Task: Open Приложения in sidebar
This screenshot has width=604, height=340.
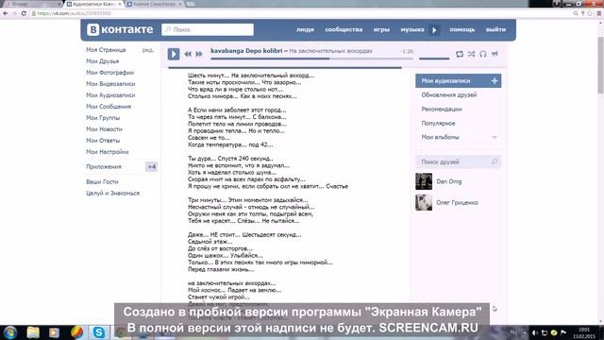Action: click(x=104, y=167)
